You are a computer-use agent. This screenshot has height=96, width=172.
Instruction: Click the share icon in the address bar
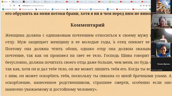click(x=146, y=6)
